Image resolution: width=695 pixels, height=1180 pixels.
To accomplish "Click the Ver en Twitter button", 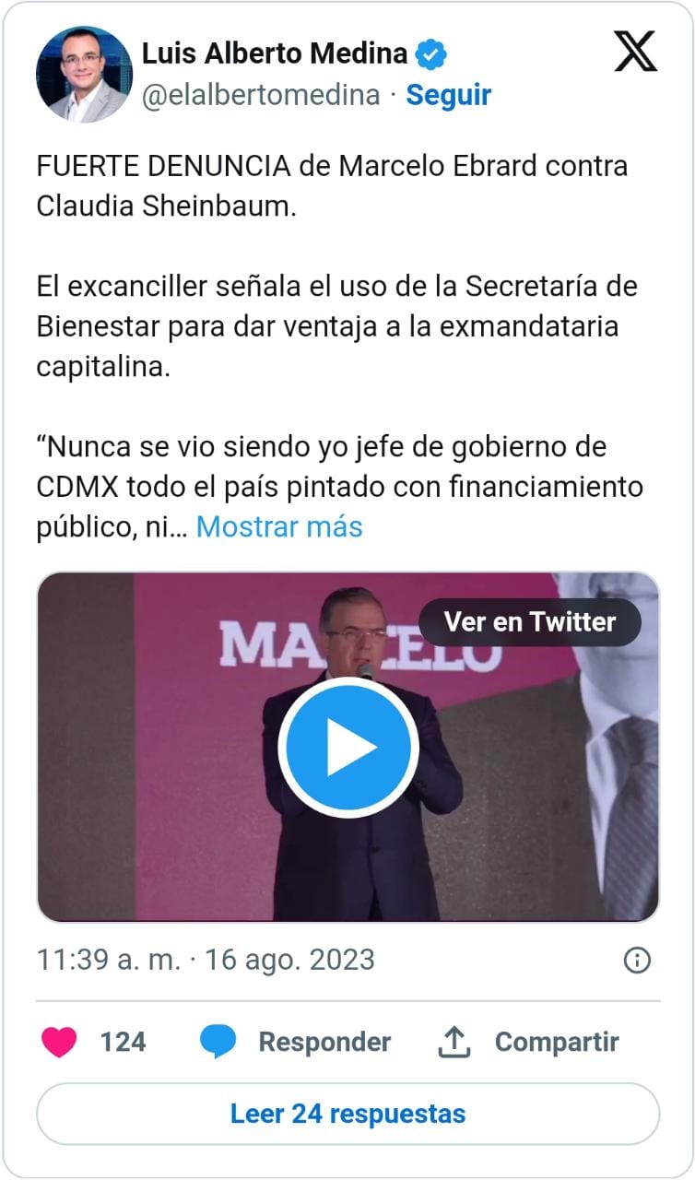I will pyautogui.click(x=530, y=622).
